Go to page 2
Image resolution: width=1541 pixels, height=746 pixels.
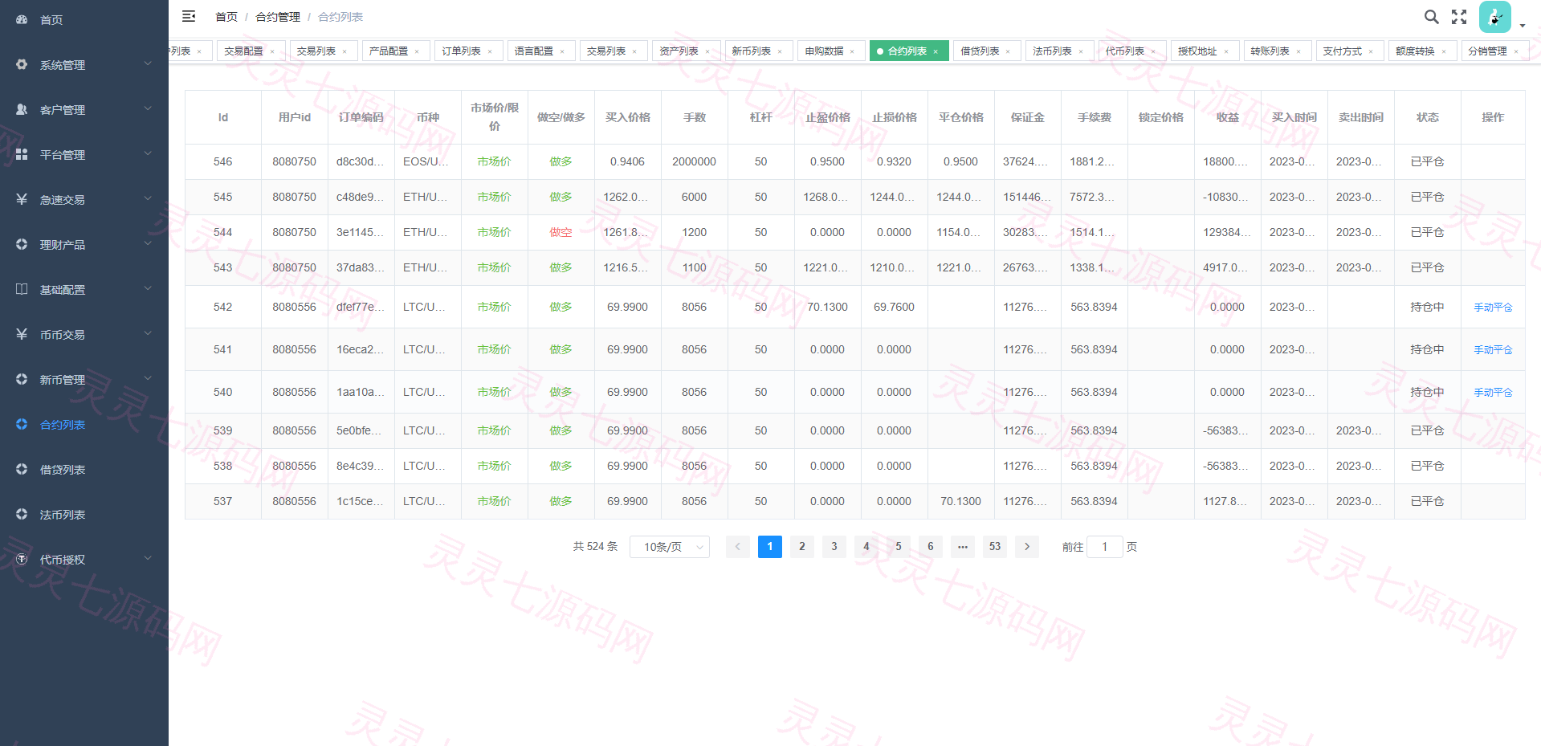point(802,547)
